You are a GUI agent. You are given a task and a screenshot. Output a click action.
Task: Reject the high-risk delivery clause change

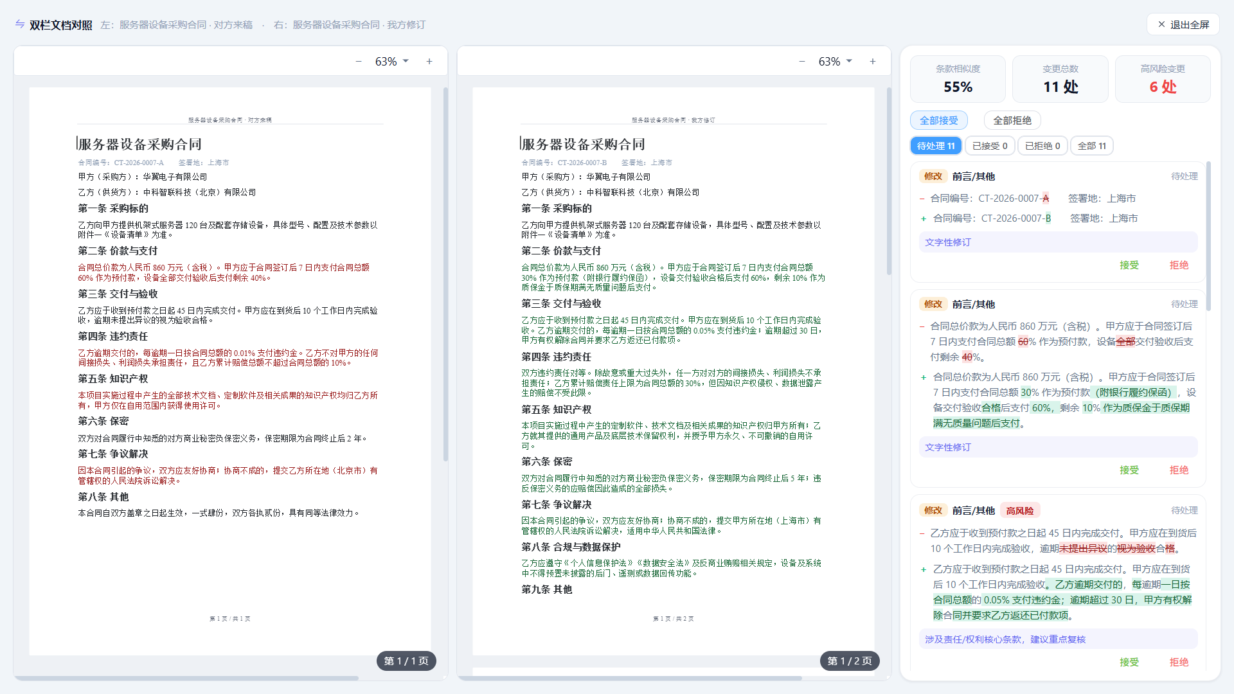(x=1179, y=662)
